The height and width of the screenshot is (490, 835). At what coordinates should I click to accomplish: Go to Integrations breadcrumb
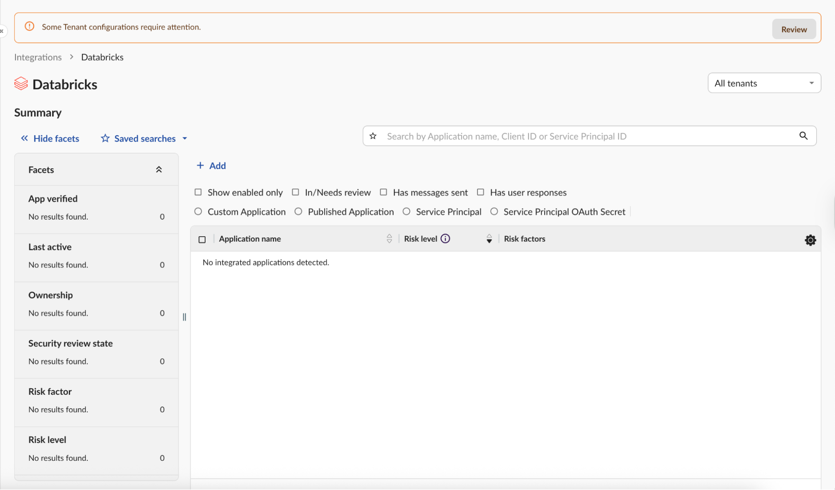coord(38,57)
